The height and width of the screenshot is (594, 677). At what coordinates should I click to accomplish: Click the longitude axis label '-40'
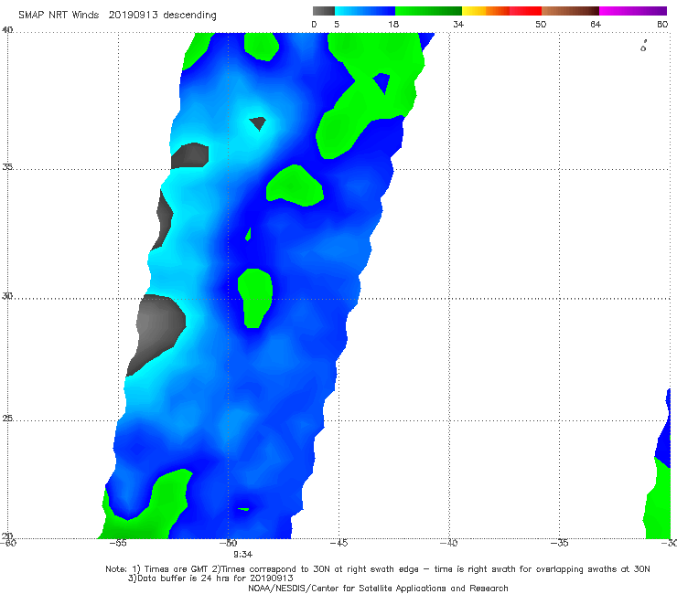click(449, 543)
